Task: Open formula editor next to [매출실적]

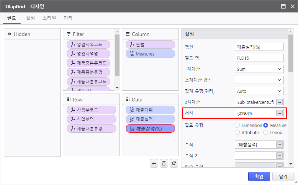Action: coord(280,144)
